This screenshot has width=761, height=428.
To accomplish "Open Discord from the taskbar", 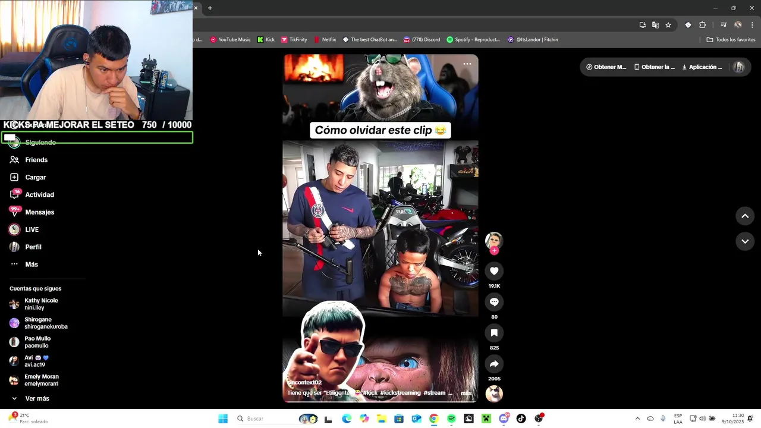I will coord(504,418).
